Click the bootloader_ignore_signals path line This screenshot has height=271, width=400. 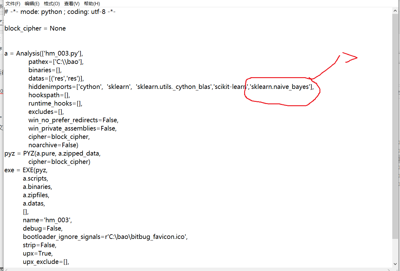click(x=105, y=236)
